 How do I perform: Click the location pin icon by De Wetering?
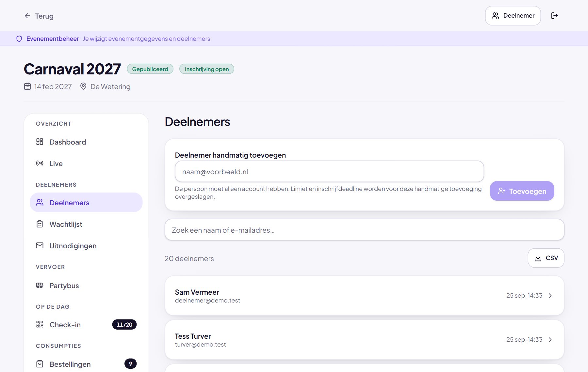(83, 86)
